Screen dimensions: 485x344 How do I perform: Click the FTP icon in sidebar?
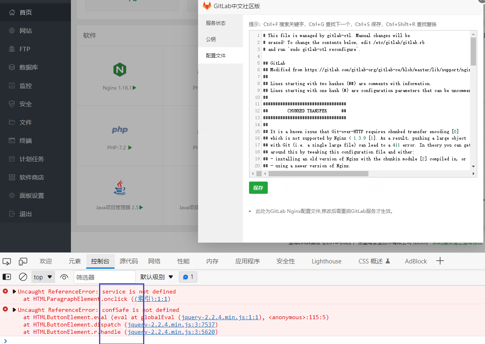pos(12,49)
